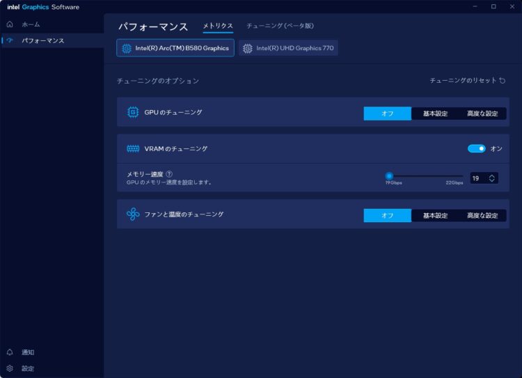
Task: Set GPU のチューニング to オフ
Action: 388,113
